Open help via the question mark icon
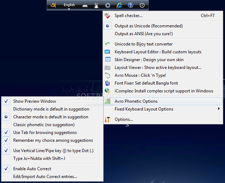Image resolution: width=225 pixels, height=183 pixels. 130,5
